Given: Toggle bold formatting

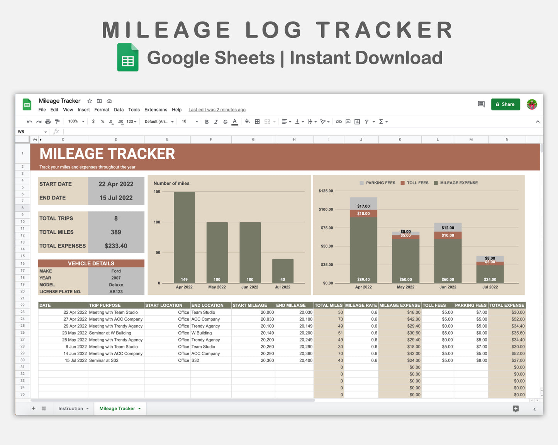Looking at the screenshot, I should pyautogui.click(x=207, y=121).
